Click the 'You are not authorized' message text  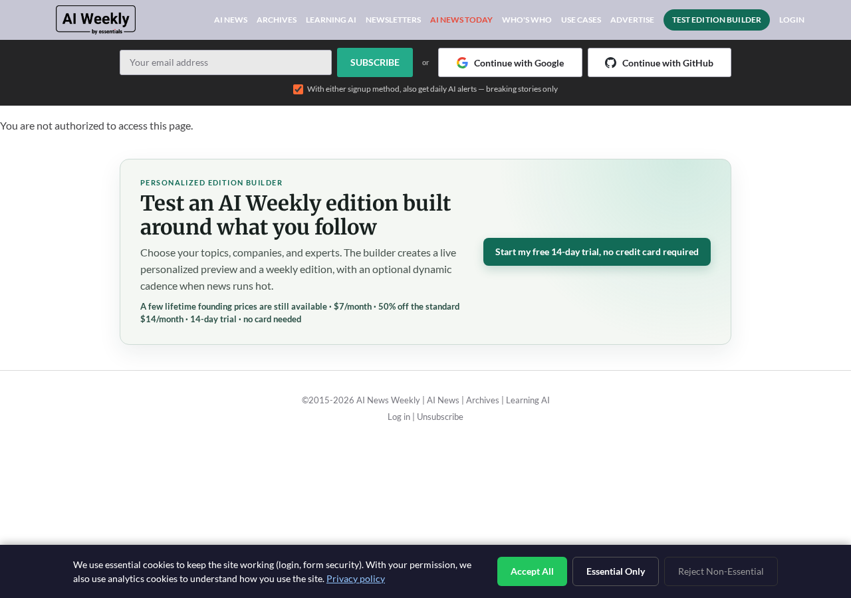[x=96, y=126]
